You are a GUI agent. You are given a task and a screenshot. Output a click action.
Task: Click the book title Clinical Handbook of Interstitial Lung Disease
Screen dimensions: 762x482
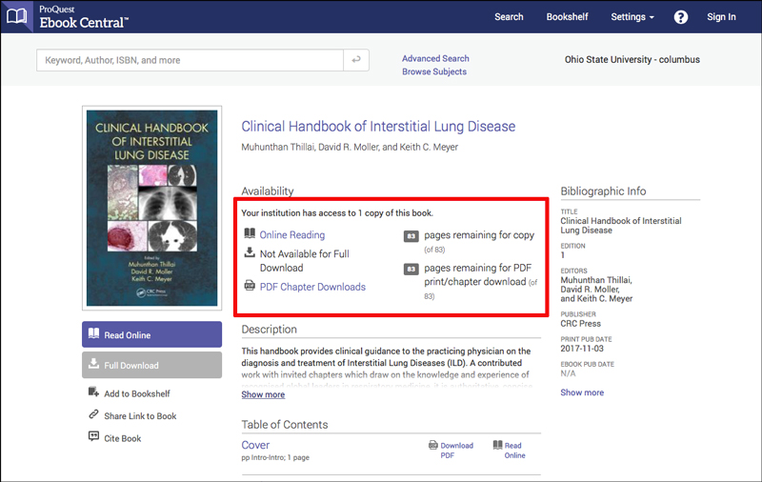point(378,127)
